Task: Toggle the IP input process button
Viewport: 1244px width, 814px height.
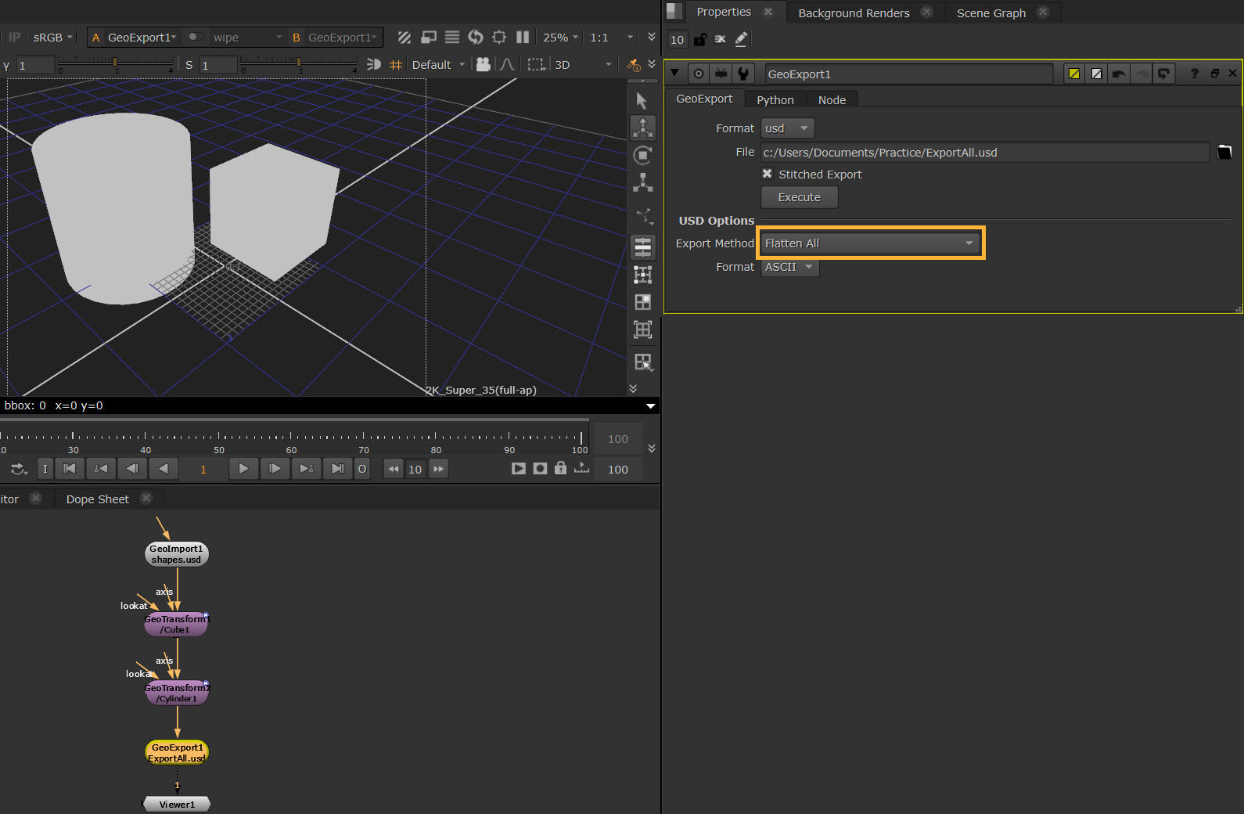Action: [x=15, y=37]
